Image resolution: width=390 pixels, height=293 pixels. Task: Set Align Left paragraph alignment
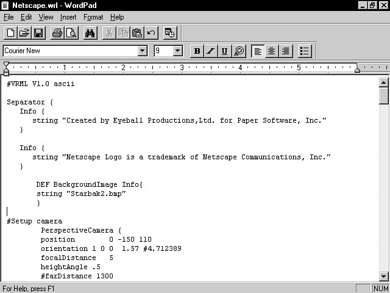(x=258, y=51)
